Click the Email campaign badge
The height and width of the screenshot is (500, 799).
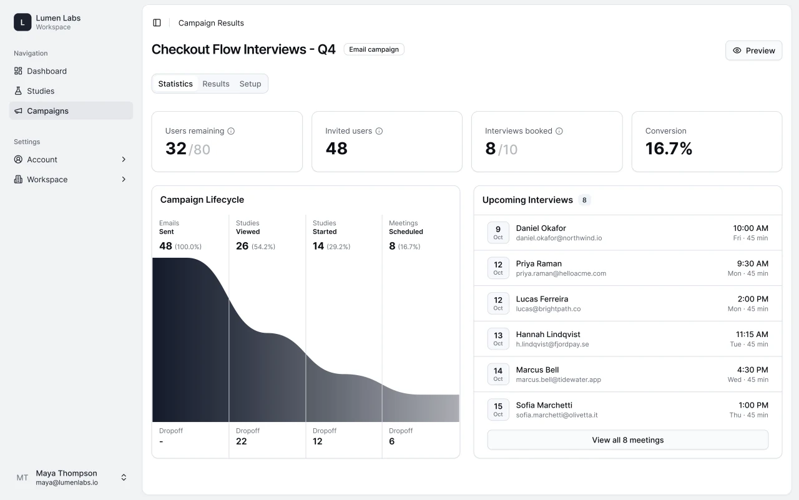click(374, 49)
